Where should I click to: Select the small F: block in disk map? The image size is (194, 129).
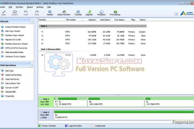click(x=55, y=102)
